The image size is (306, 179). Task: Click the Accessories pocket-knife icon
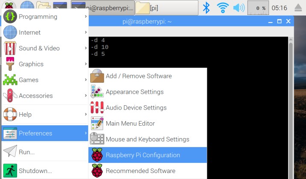pyautogui.click(x=10, y=95)
